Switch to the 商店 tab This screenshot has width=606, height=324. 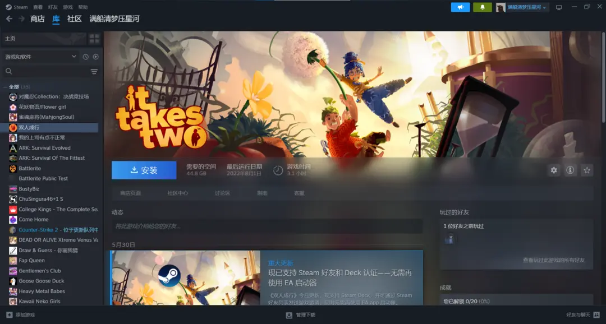pyautogui.click(x=38, y=18)
